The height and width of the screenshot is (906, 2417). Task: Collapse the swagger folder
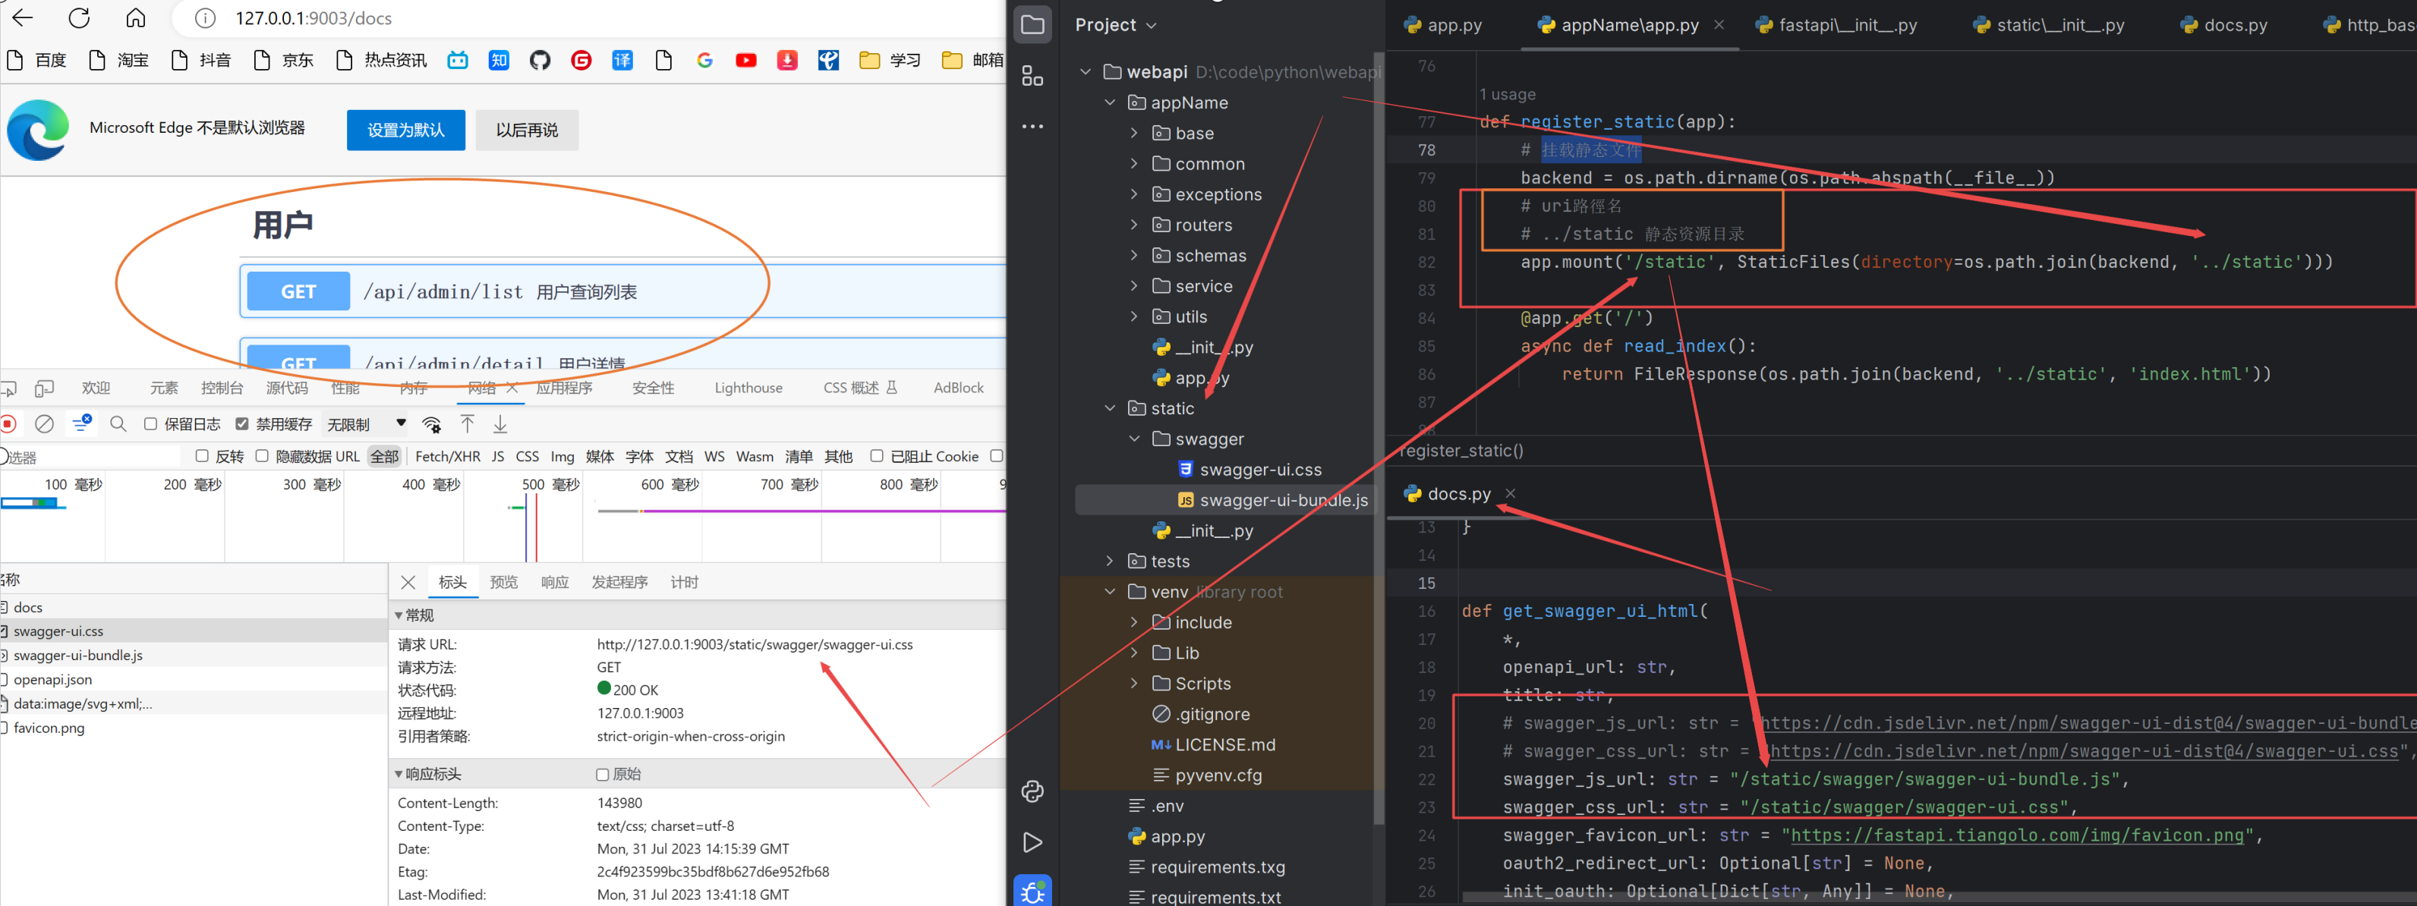point(1134,439)
